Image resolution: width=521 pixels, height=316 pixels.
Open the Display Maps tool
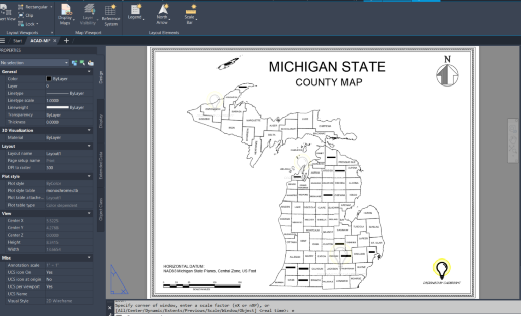(x=66, y=15)
